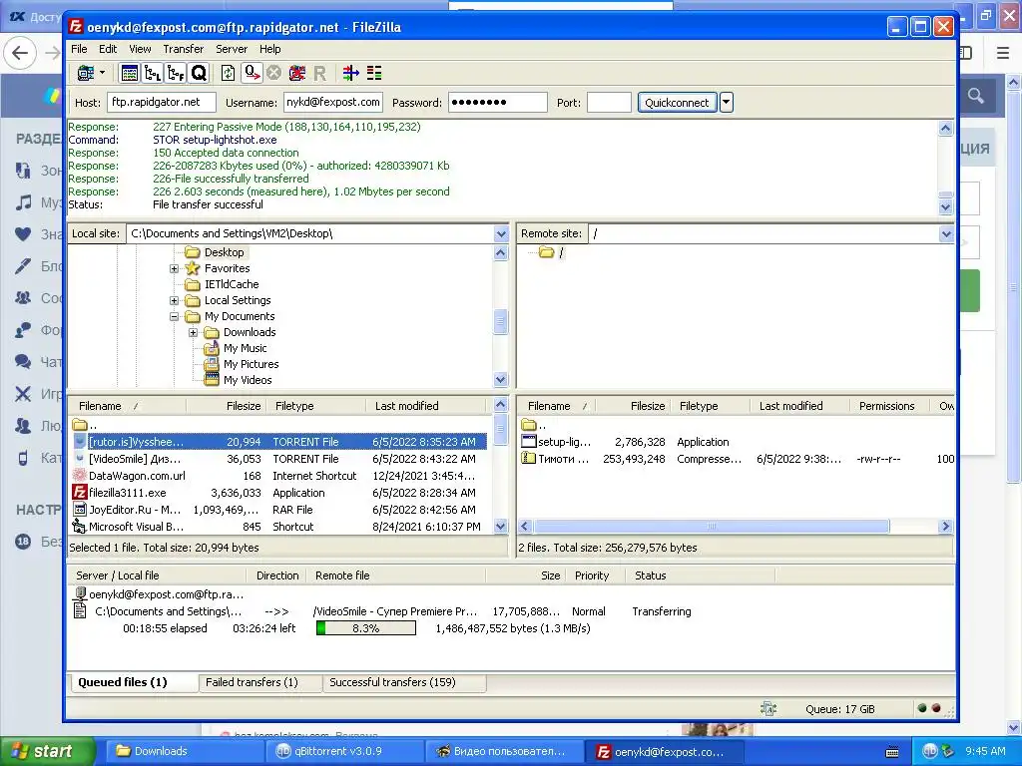Select the Microsoft Visual B shortcut
The height and width of the screenshot is (766, 1022).
(x=278, y=527)
